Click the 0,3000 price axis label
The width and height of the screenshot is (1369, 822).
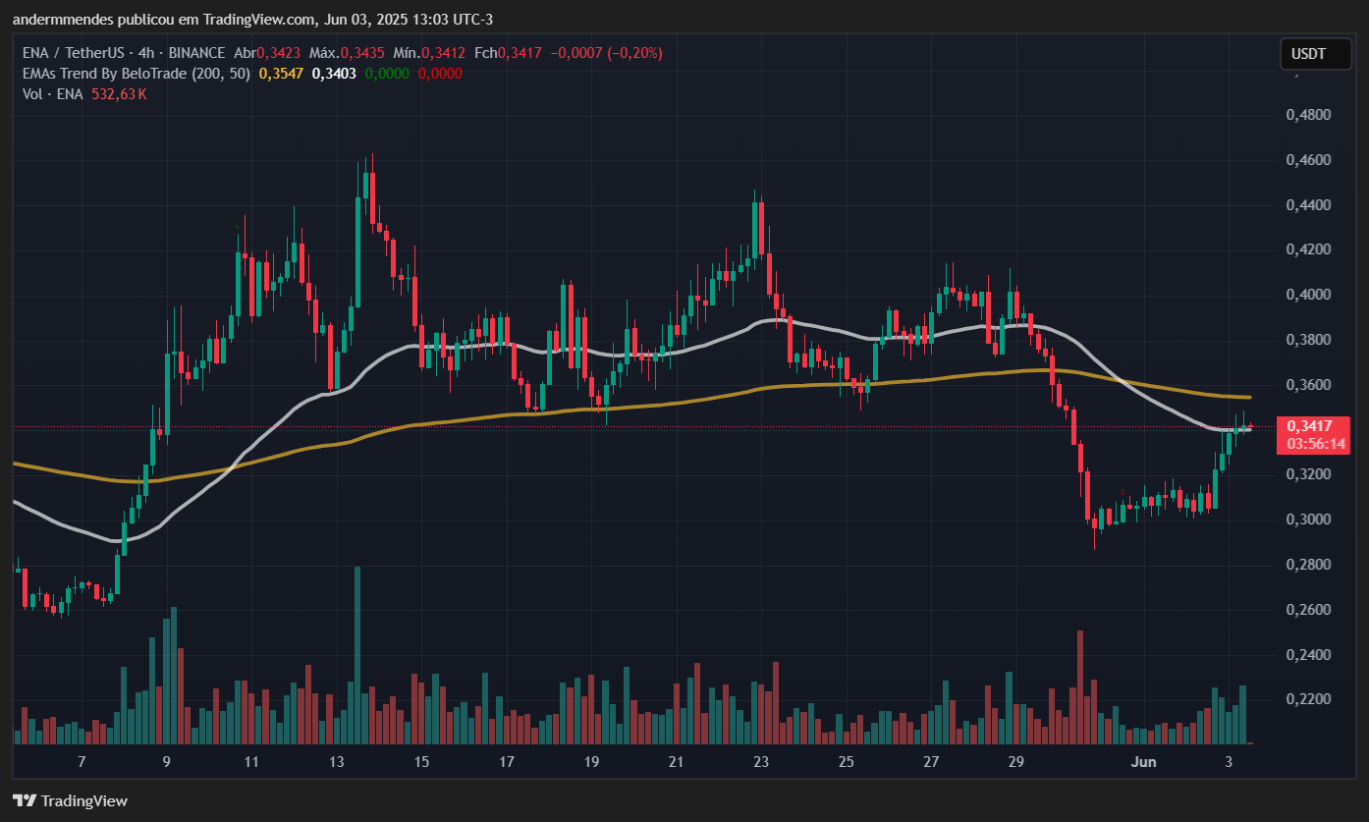(x=1308, y=520)
